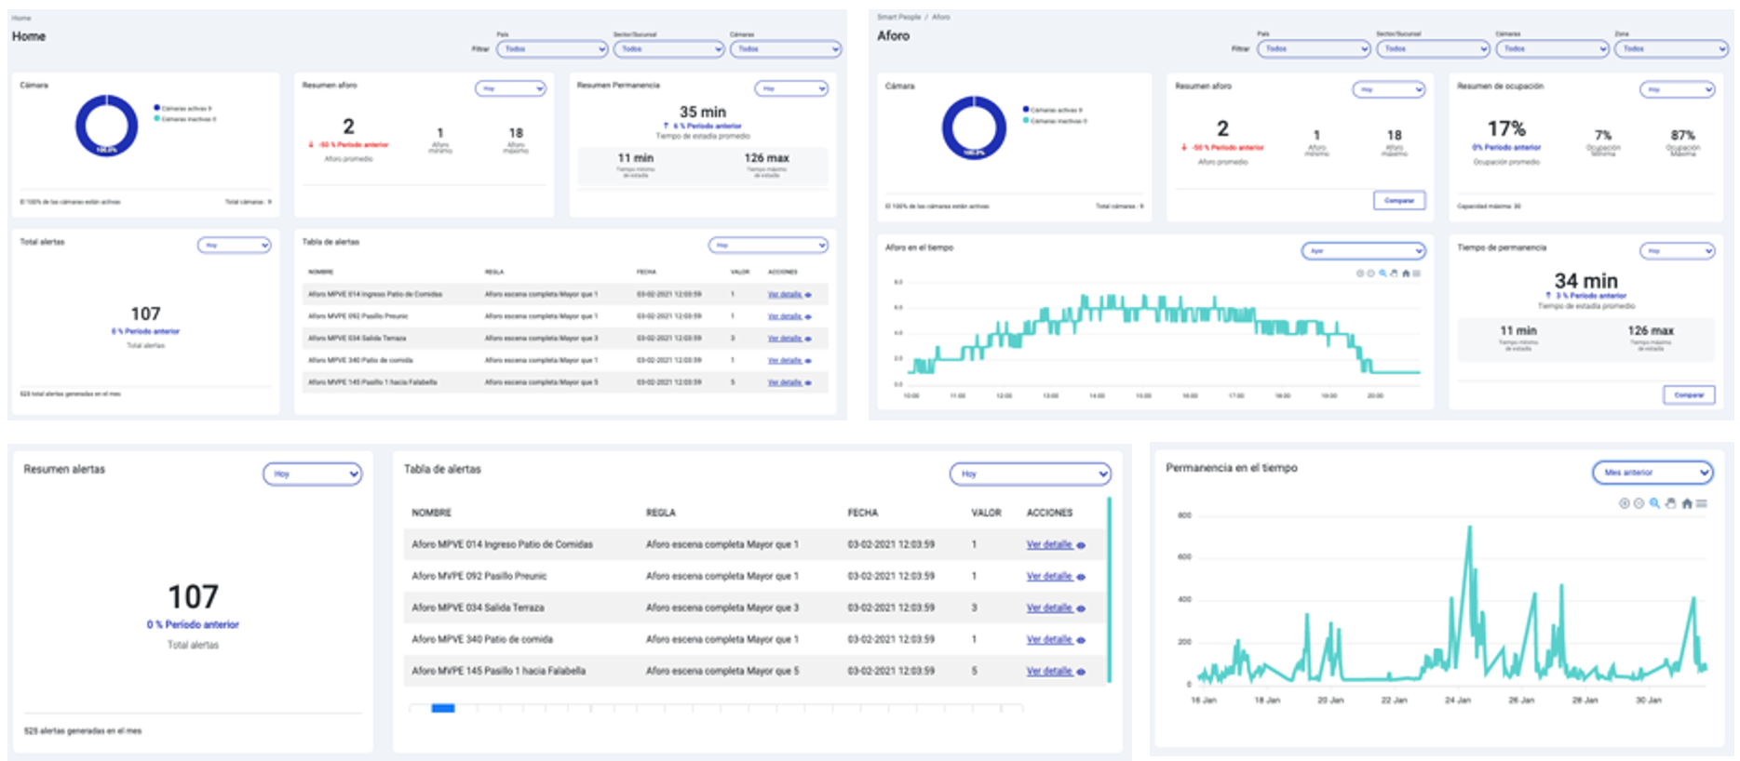Click zoom in icon on Permanencia chart
1740x761 pixels.
[1624, 503]
